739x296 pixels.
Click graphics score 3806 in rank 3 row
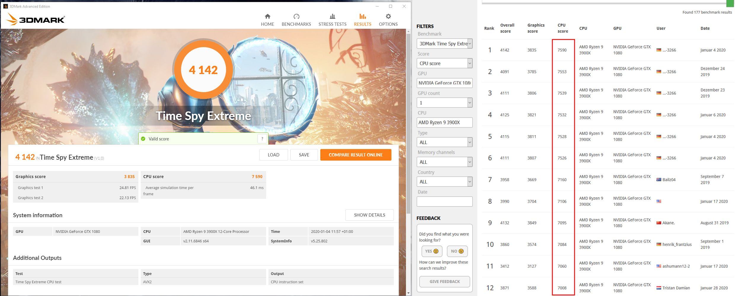(x=532, y=93)
